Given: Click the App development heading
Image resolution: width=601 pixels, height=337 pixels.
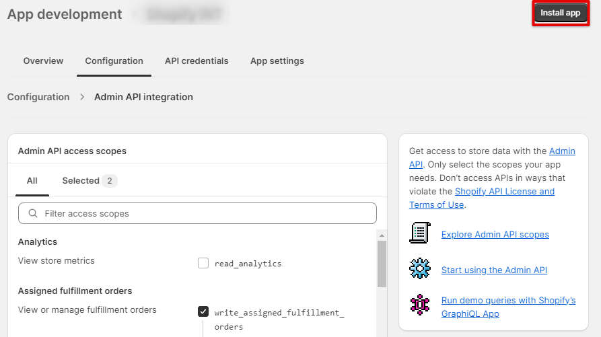Looking at the screenshot, I should point(65,14).
